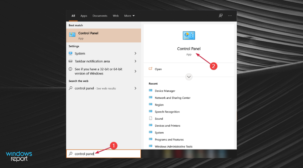Expand the Taskbar notification area chevron
The width and height of the screenshot is (303, 168).
click(135, 61)
